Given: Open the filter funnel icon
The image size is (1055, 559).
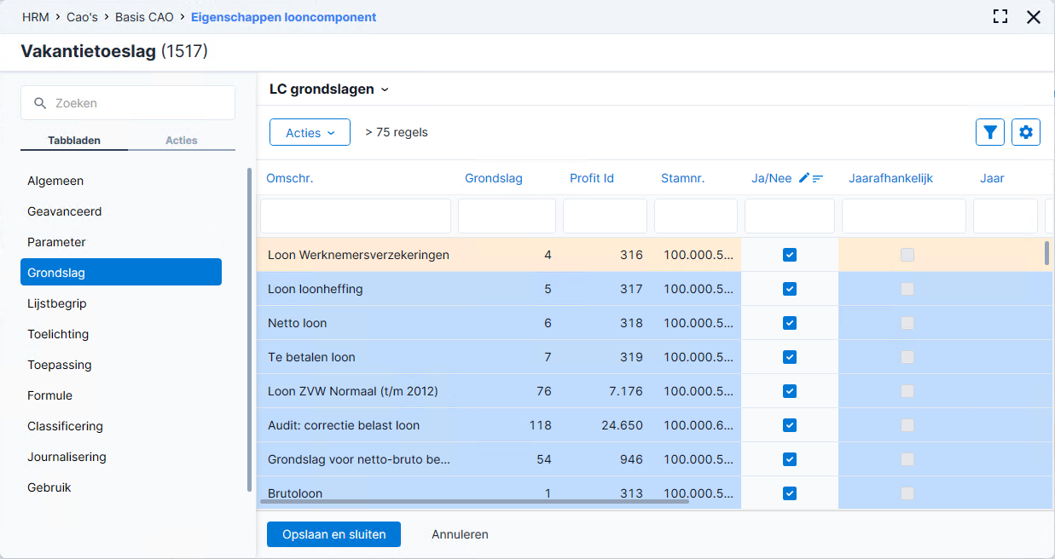Looking at the screenshot, I should [x=990, y=132].
